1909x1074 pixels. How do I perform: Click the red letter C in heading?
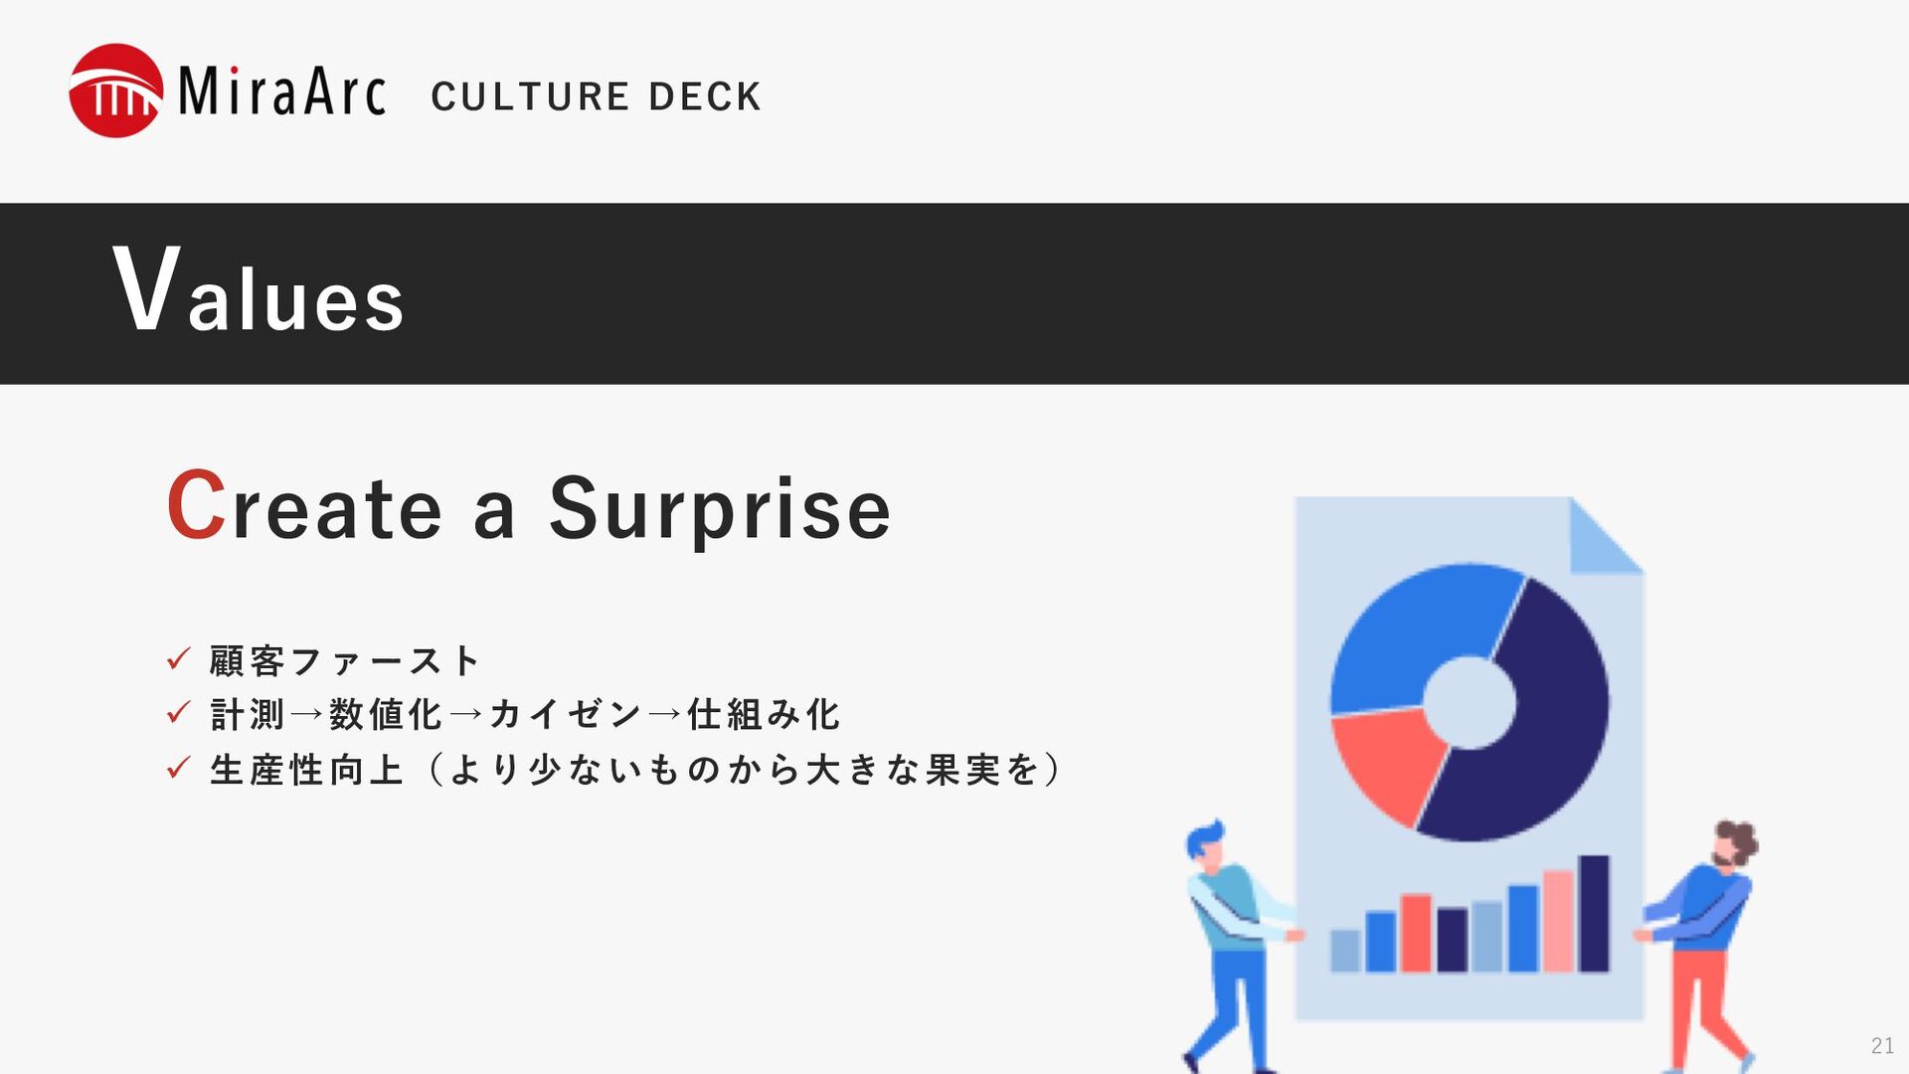pyautogui.click(x=196, y=505)
